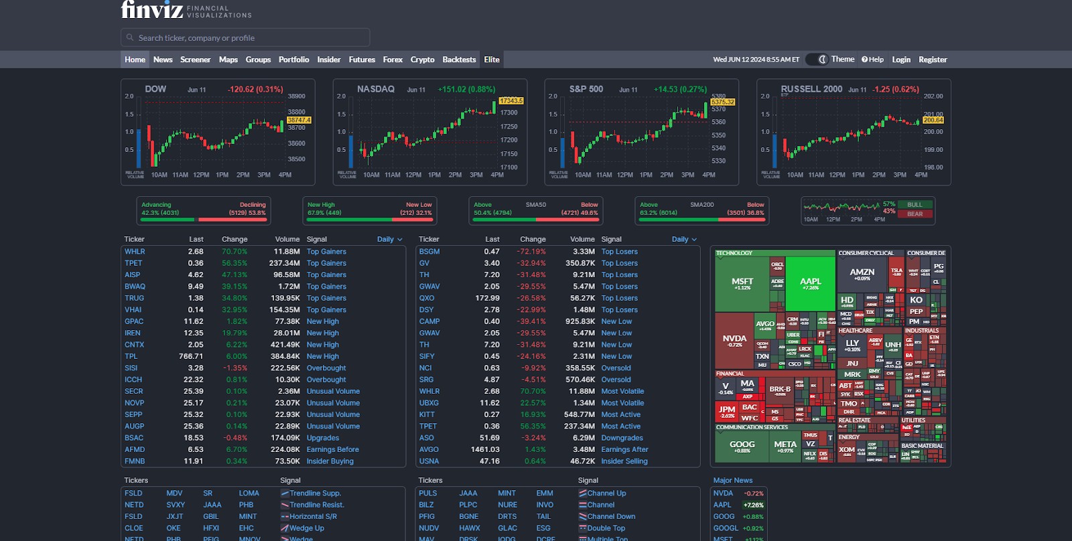Open the Home tab

(135, 60)
